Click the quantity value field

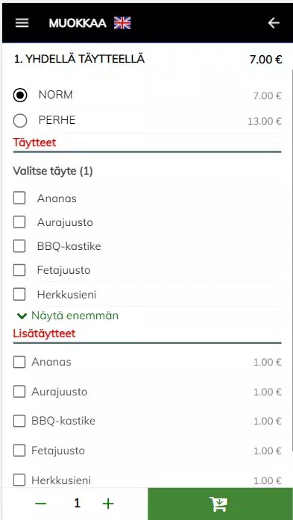[x=78, y=504]
